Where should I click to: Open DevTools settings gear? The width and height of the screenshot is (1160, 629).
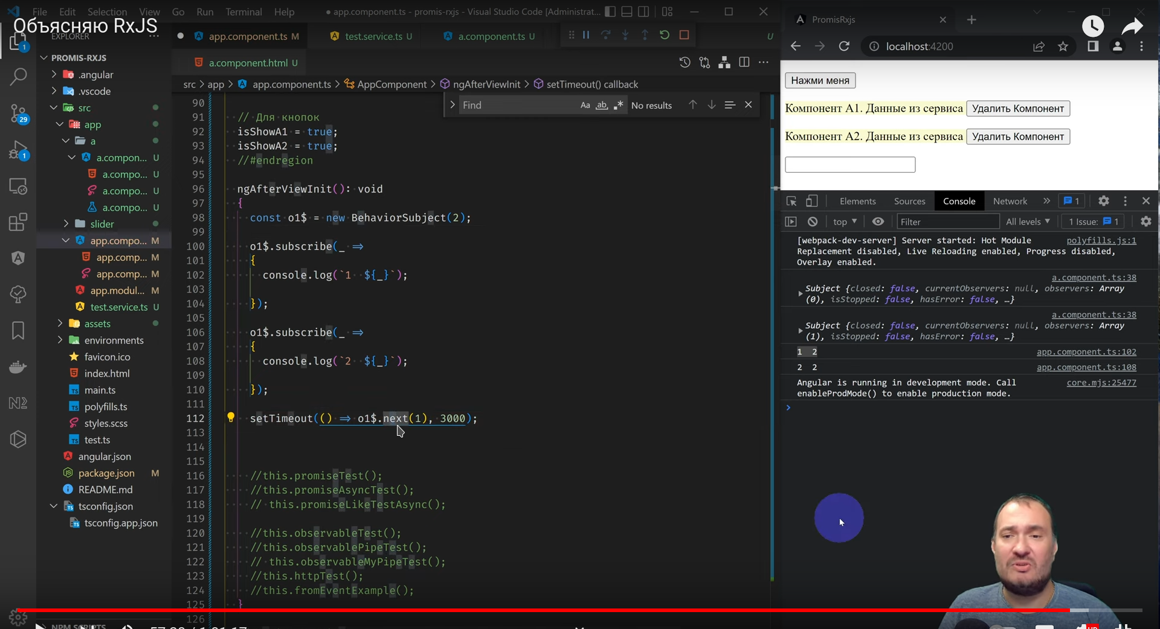pyautogui.click(x=1104, y=201)
